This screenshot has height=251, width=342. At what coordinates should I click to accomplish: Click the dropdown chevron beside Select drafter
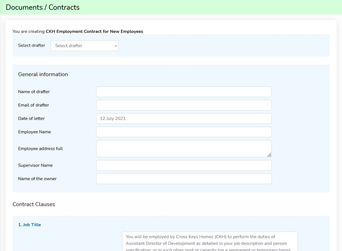(x=115, y=46)
